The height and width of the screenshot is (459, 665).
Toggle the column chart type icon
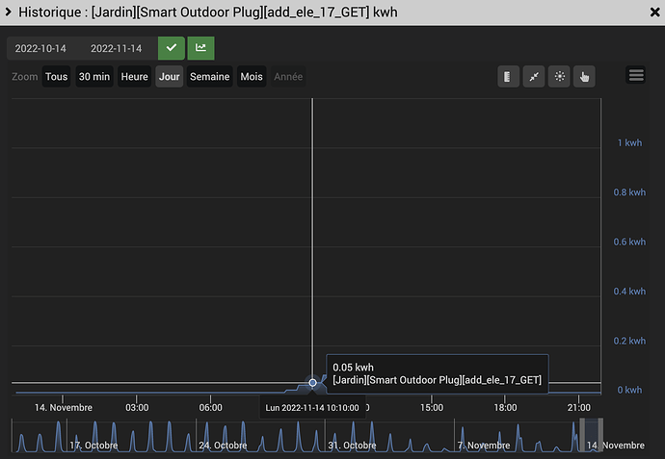509,77
